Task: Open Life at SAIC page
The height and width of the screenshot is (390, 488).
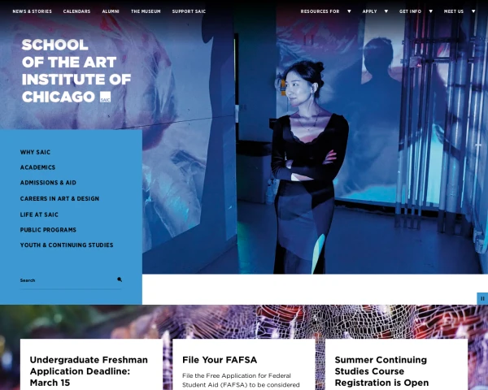Action: coord(39,214)
